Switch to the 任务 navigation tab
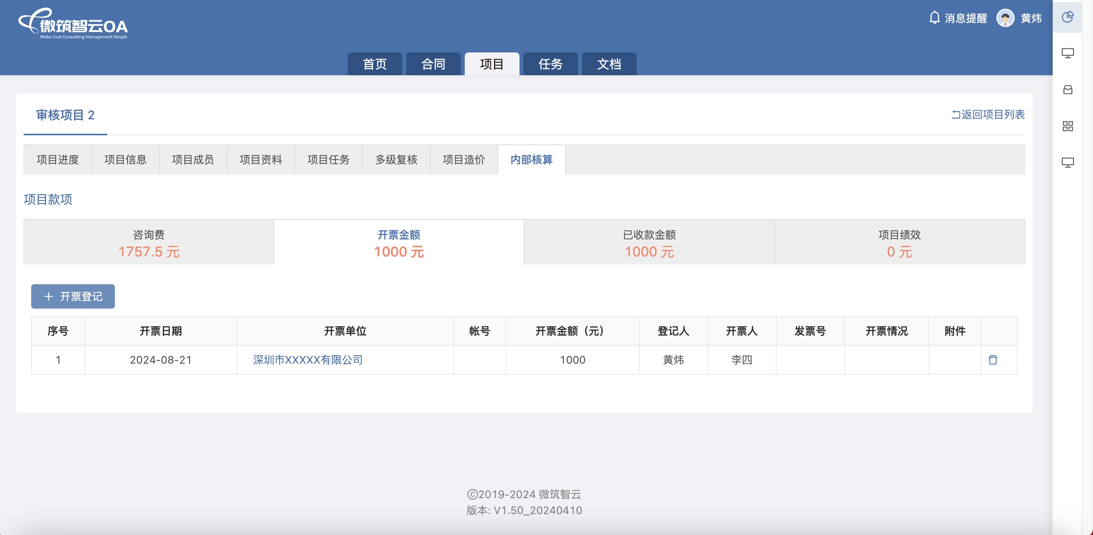Image resolution: width=1093 pixels, height=535 pixels. (x=550, y=64)
